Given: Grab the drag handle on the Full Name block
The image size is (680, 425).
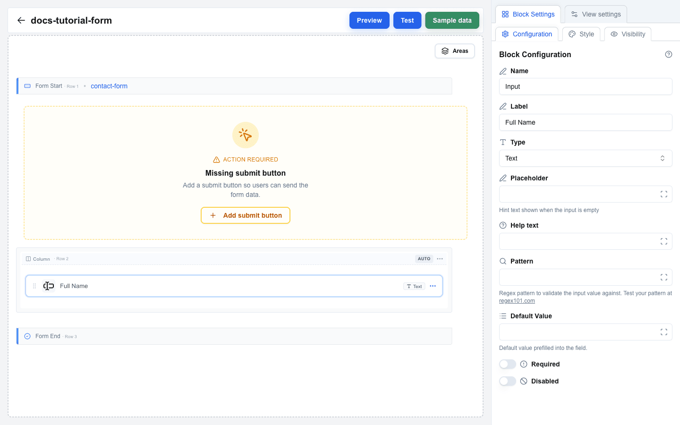Looking at the screenshot, I should coord(34,286).
